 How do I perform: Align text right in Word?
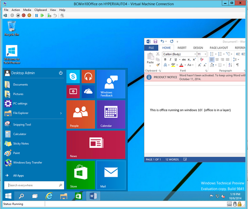[222, 59]
